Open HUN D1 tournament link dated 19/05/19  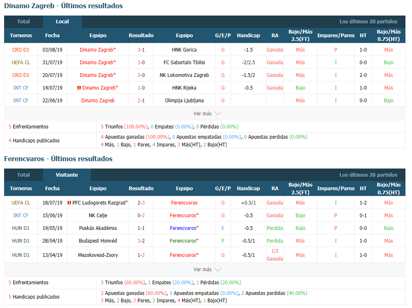(x=21, y=228)
